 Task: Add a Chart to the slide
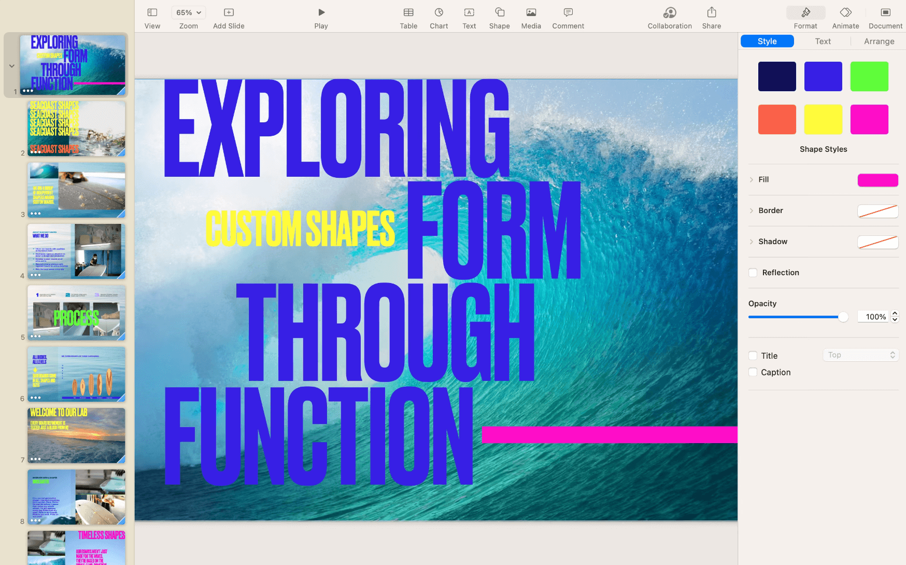coord(438,17)
